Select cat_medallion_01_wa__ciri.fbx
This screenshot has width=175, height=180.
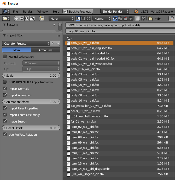pyautogui.click(x=119, y=106)
